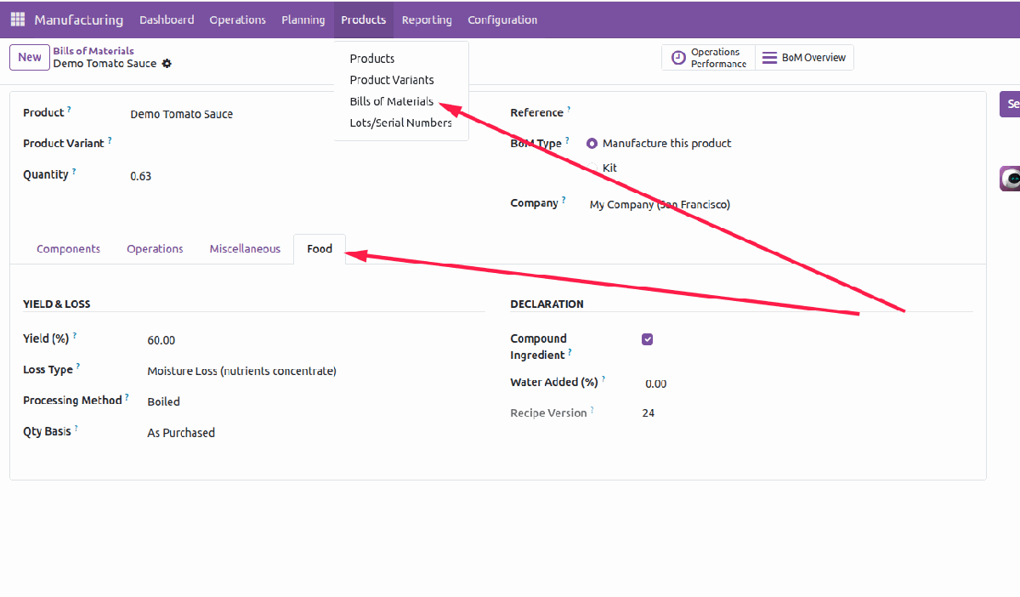Screen dimensions: 1020x597
Task: Open the Configuration menu
Action: (502, 20)
